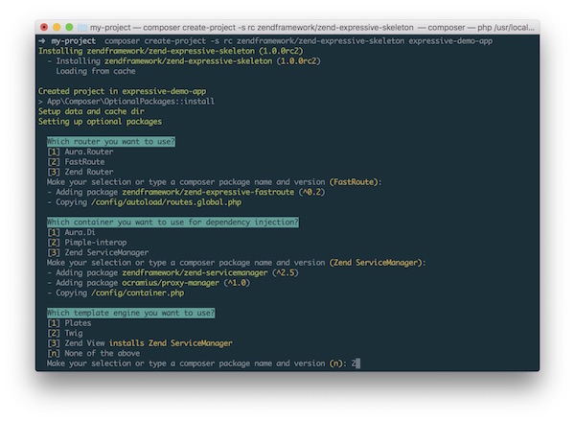Click 'ocramius/proxy-manager' package name
The height and width of the screenshot is (422, 575).
pyautogui.click(x=171, y=283)
